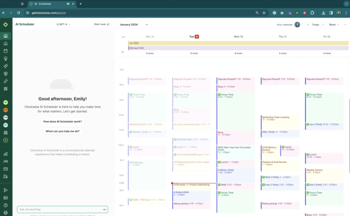
Task: Go to next week arrow
Action: (323, 25)
